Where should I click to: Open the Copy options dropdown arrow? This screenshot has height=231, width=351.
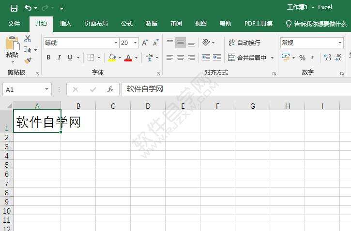click(x=36, y=50)
